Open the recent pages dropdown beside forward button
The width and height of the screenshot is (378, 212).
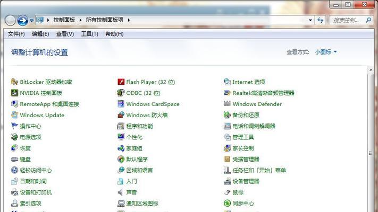point(31,21)
